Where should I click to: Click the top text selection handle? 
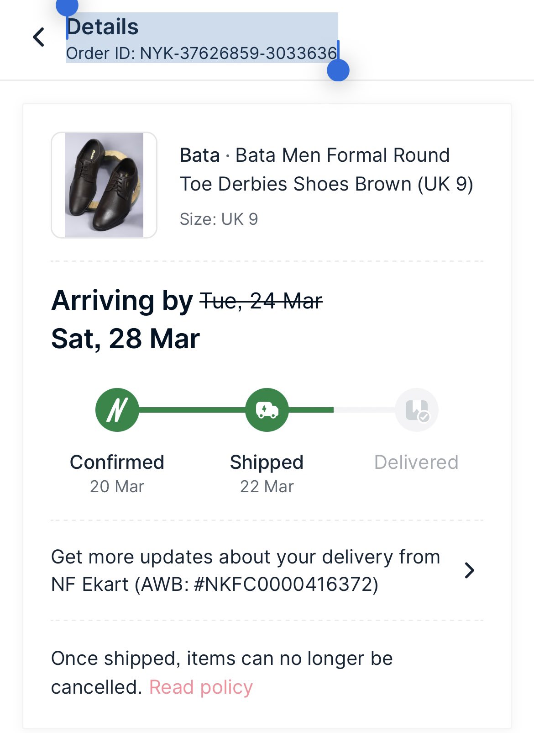point(67,6)
